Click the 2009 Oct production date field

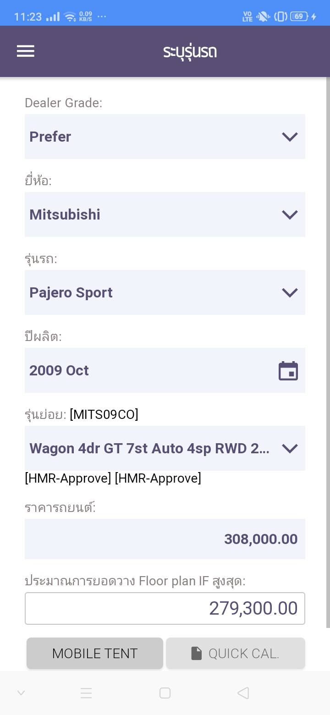point(147,370)
